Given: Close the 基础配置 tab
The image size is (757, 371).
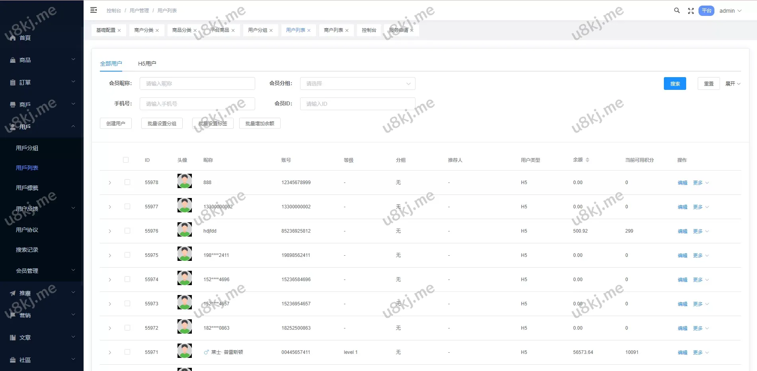Looking at the screenshot, I should (x=119, y=31).
